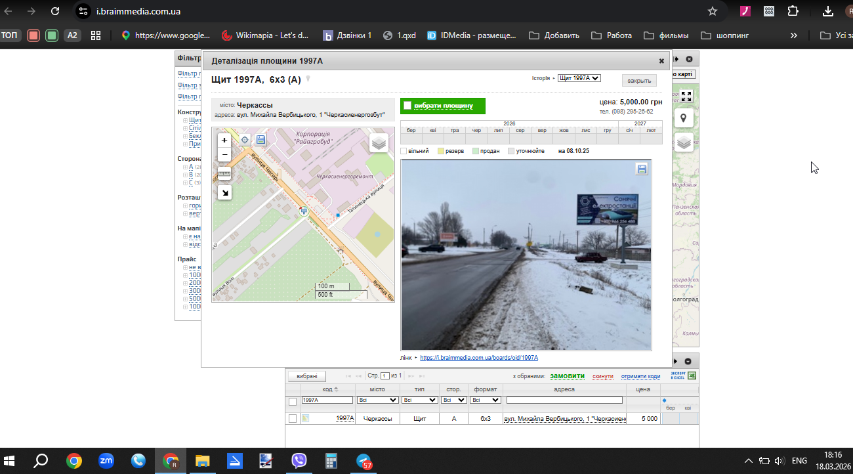This screenshot has height=474, width=853.
Task: Expand the Щит node in the filter tree
Action: point(185,121)
